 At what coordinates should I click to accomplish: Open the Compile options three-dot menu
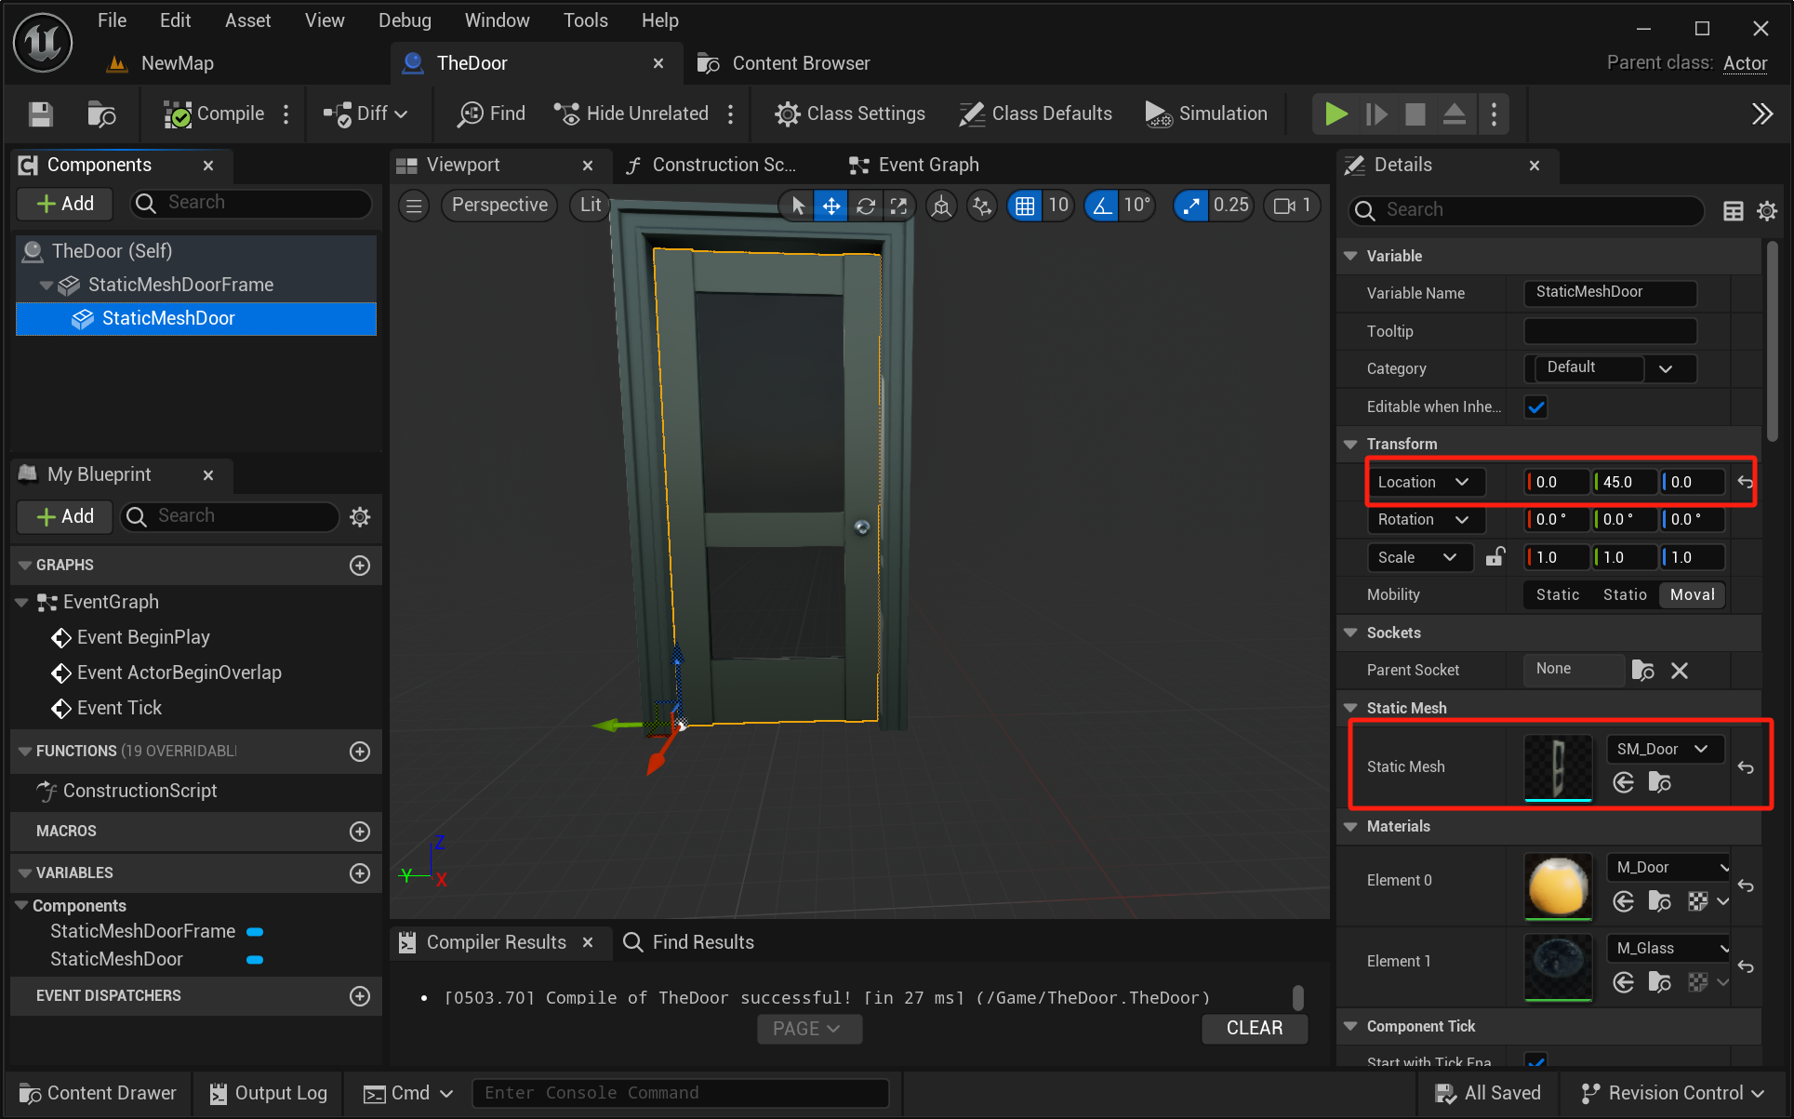pyautogui.click(x=286, y=113)
